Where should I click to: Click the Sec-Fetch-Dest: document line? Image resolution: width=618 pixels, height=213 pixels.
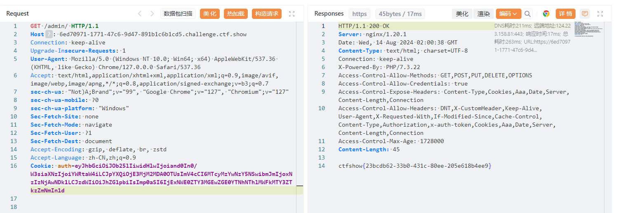point(71,141)
